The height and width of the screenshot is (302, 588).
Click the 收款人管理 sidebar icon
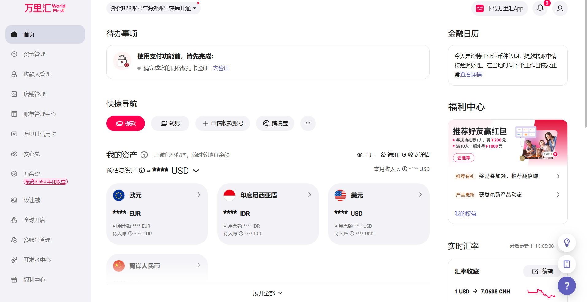click(14, 74)
